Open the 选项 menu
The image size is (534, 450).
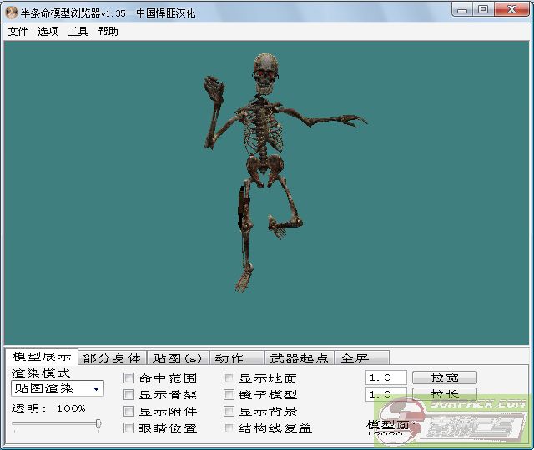pos(48,32)
